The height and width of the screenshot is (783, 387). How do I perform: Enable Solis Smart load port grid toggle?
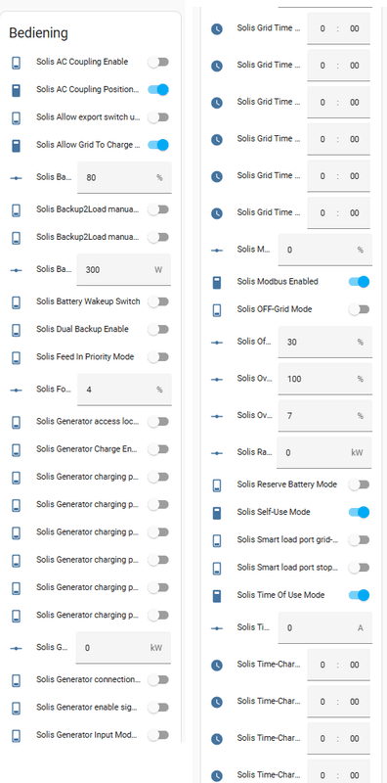[359, 540]
